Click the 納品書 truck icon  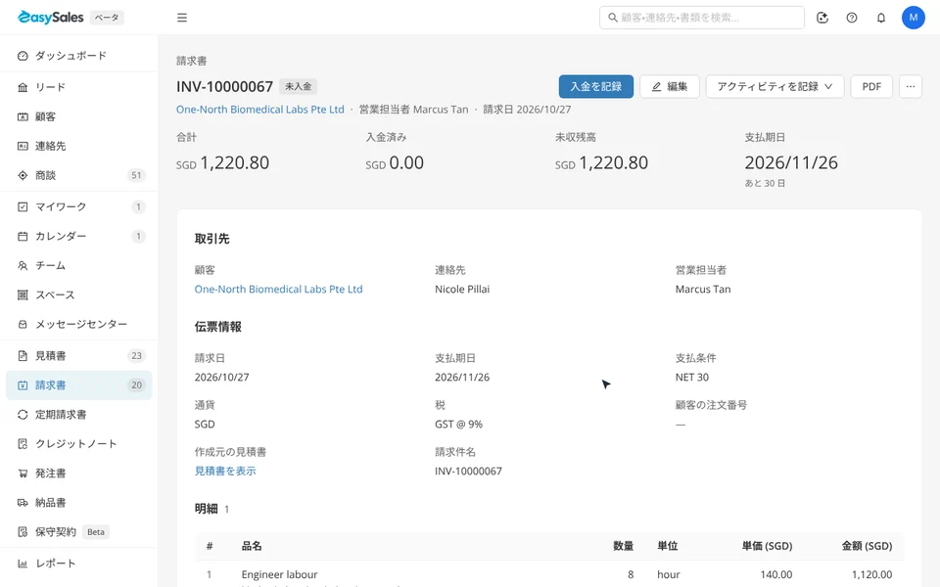[23, 503]
